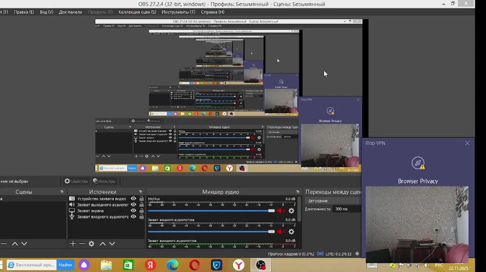Click the recording status dot in status bar
The image size is (486, 272).
click(357, 254)
